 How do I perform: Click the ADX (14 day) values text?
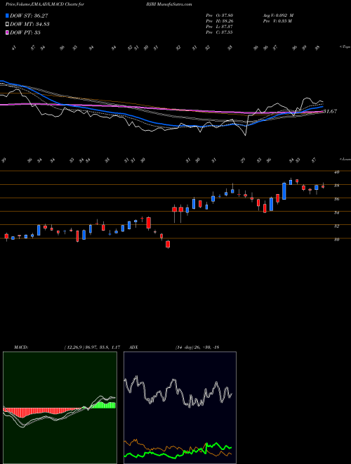click(x=197, y=347)
